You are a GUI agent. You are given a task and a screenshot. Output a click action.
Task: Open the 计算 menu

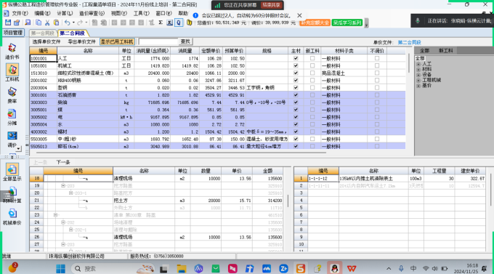coord(64,13)
